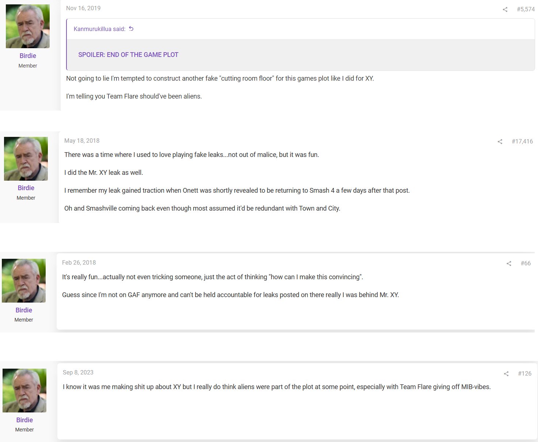Click 'Member' title under Birdie on post #5,574
The height and width of the screenshot is (442, 538).
[28, 66]
